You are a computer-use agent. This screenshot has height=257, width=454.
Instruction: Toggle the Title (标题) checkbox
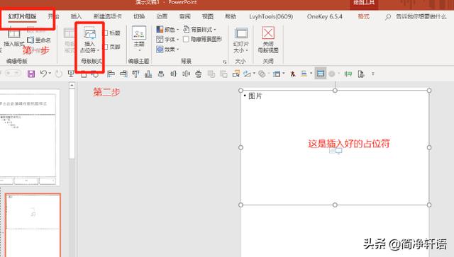point(106,33)
